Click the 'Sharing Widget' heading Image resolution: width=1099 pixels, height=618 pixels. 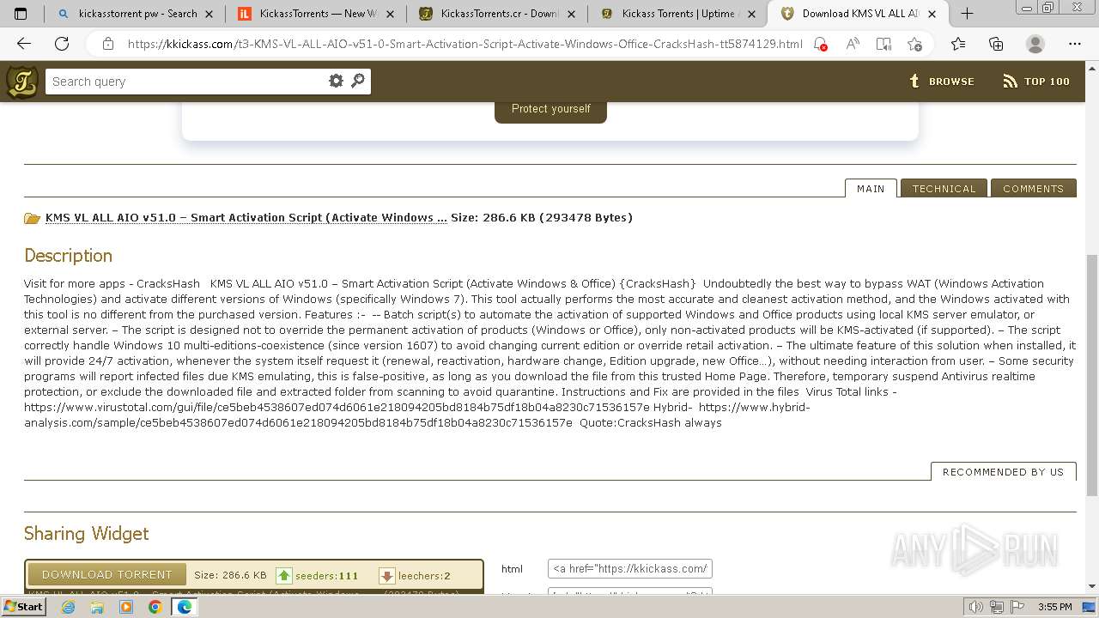[x=86, y=534]
